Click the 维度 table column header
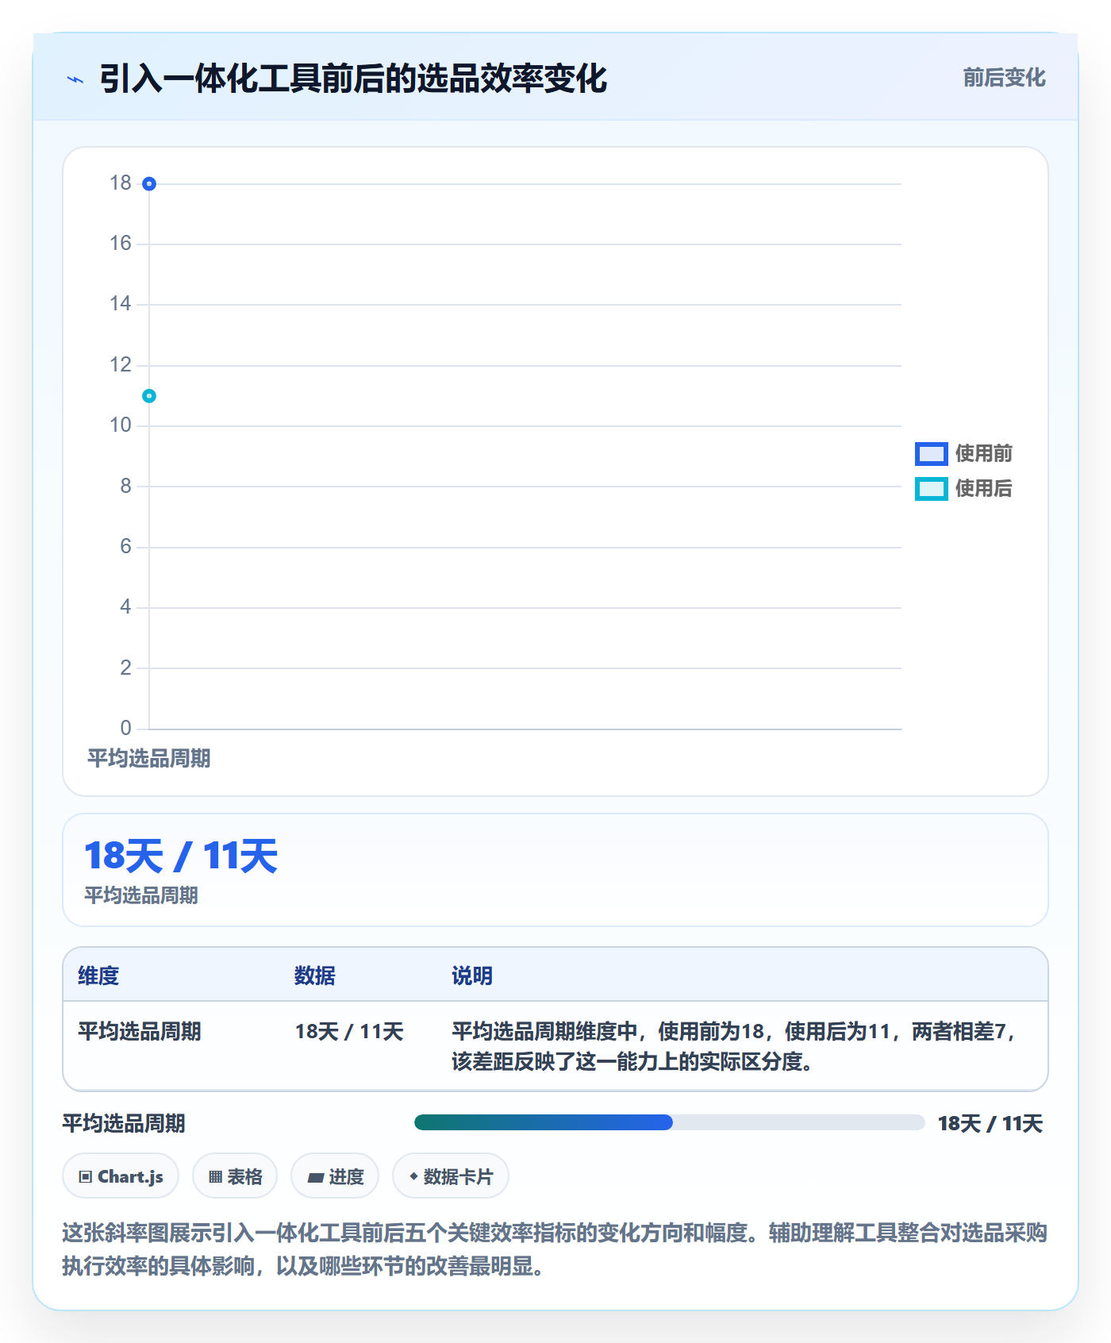This screenshot has width=1111, height=1343. [98, 976]
